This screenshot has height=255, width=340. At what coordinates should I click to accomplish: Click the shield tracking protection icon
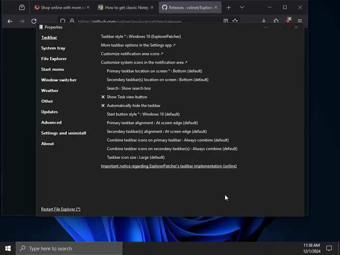[x=63, y=21]
